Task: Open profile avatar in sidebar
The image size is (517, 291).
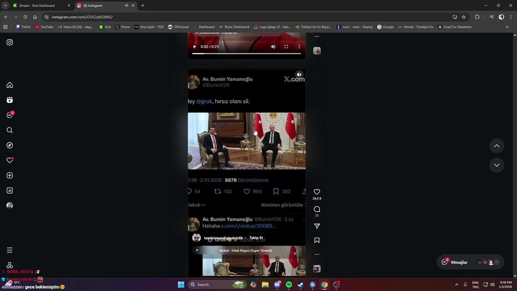Action: point(10,205)
